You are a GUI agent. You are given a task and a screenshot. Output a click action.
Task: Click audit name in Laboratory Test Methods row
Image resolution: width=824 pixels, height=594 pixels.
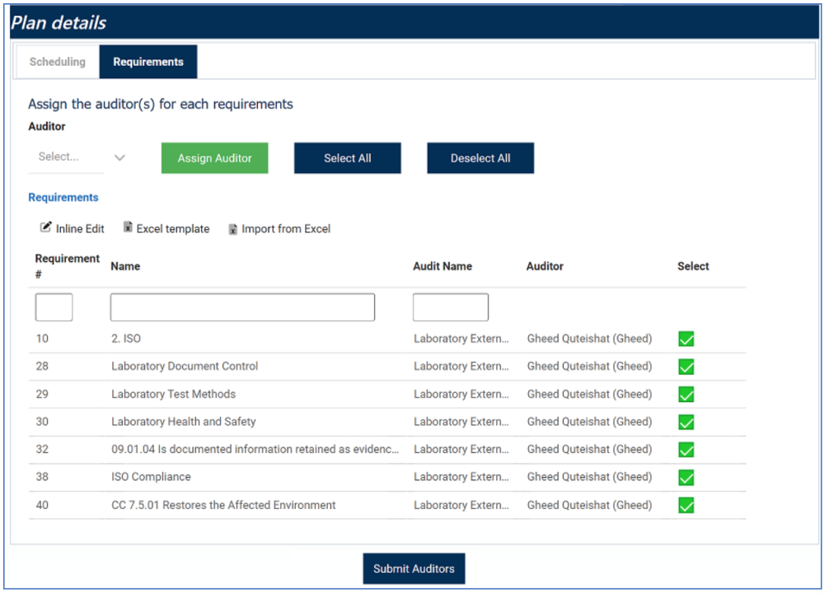tap(461, 395)
